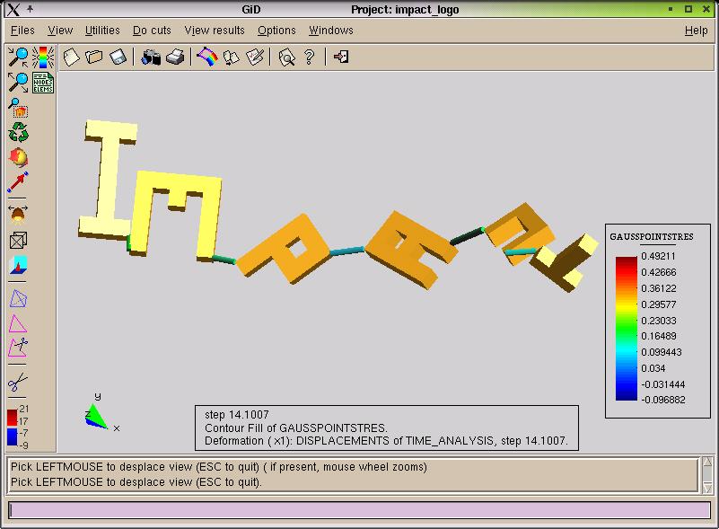
Task: Open the X window menu in title bar
Action: pos(13,9)
